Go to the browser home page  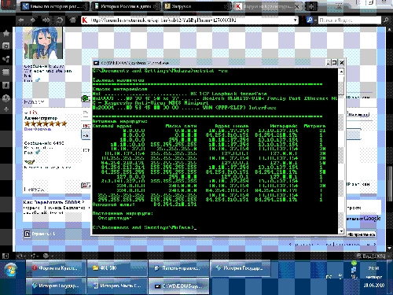pos(73,20)
